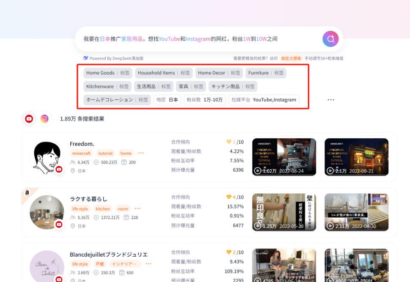Click the minecraft tag on Freedom.

pos(81,153)
